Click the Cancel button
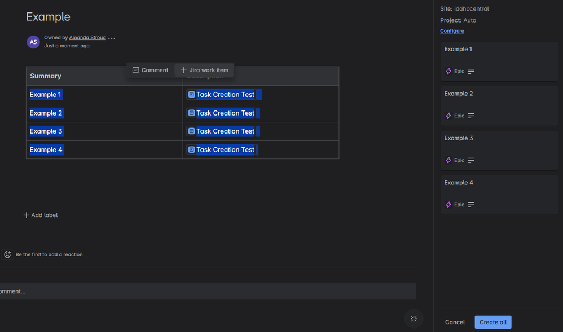 (455, 322)
